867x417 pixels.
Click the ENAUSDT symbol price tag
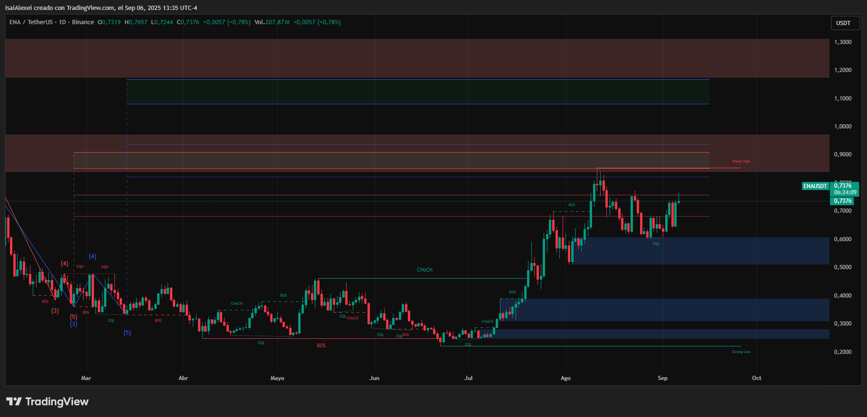[815, 186]
